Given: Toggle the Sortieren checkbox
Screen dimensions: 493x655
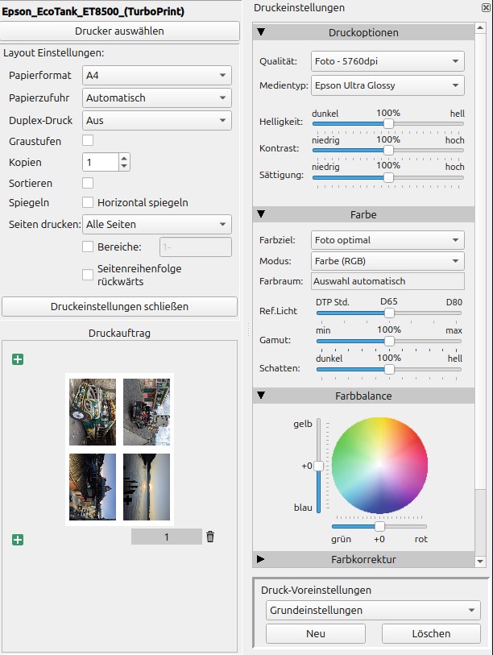Looking at the screenshot, I should [88, 183].
